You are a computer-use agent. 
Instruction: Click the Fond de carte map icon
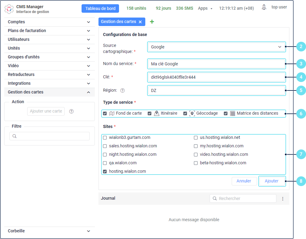[112, 113]
